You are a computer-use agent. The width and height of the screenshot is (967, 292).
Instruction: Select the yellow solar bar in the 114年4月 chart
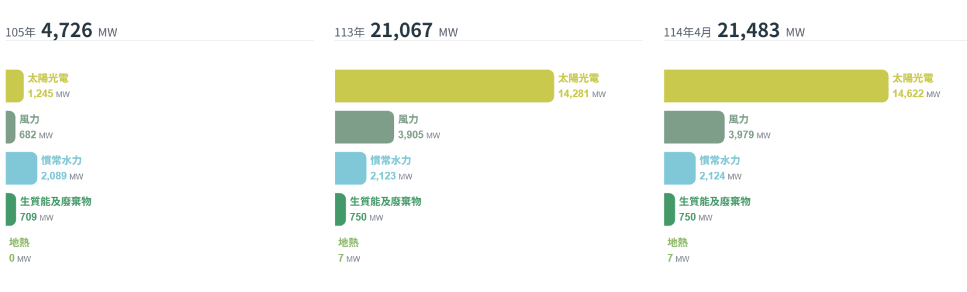click(x=776, y=86)
